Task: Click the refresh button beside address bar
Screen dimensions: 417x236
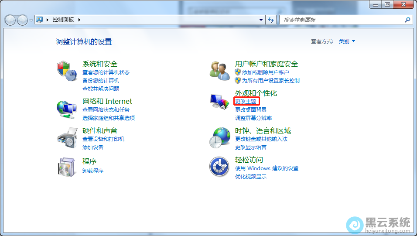Action: tap(271, 20)
